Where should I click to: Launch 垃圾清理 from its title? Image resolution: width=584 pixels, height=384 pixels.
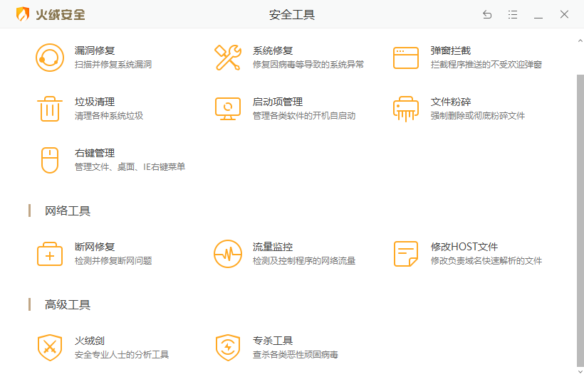(95, 102)
